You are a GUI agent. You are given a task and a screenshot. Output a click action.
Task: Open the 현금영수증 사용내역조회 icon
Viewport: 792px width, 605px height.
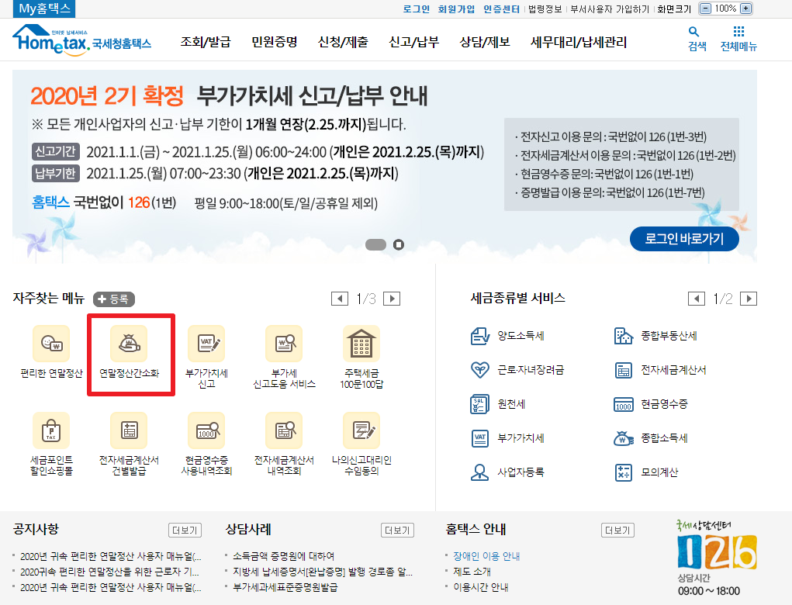[206, 430]
